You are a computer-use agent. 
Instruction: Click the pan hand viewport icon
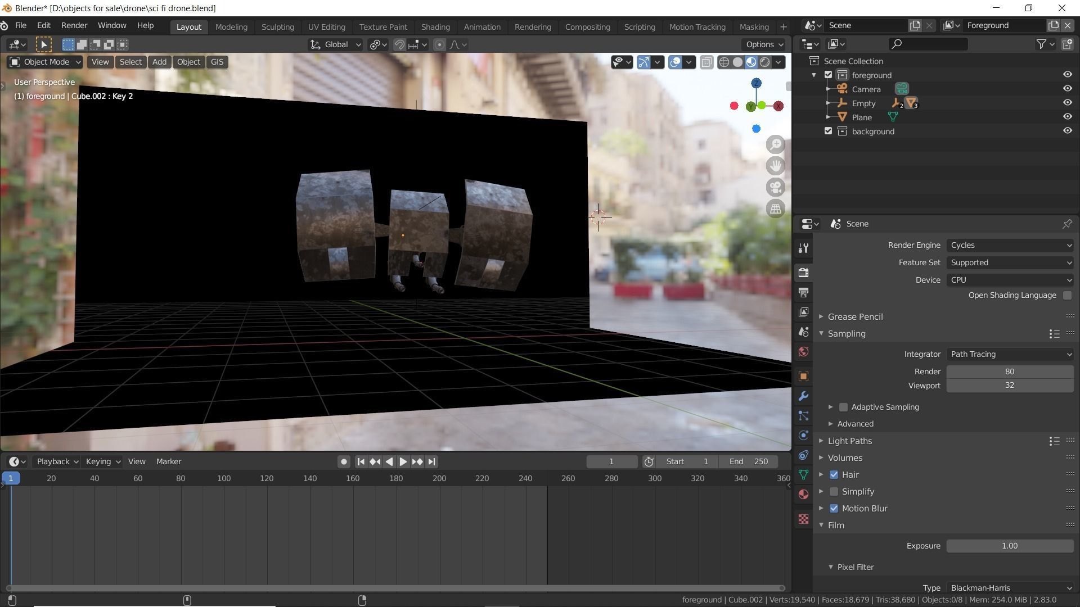pos(776,166)
